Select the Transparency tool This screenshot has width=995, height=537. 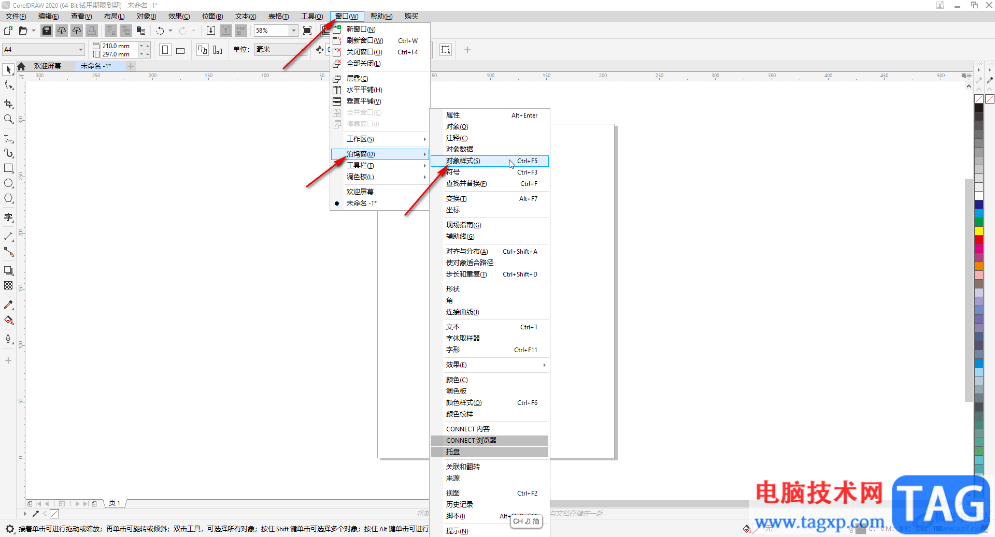8,285
